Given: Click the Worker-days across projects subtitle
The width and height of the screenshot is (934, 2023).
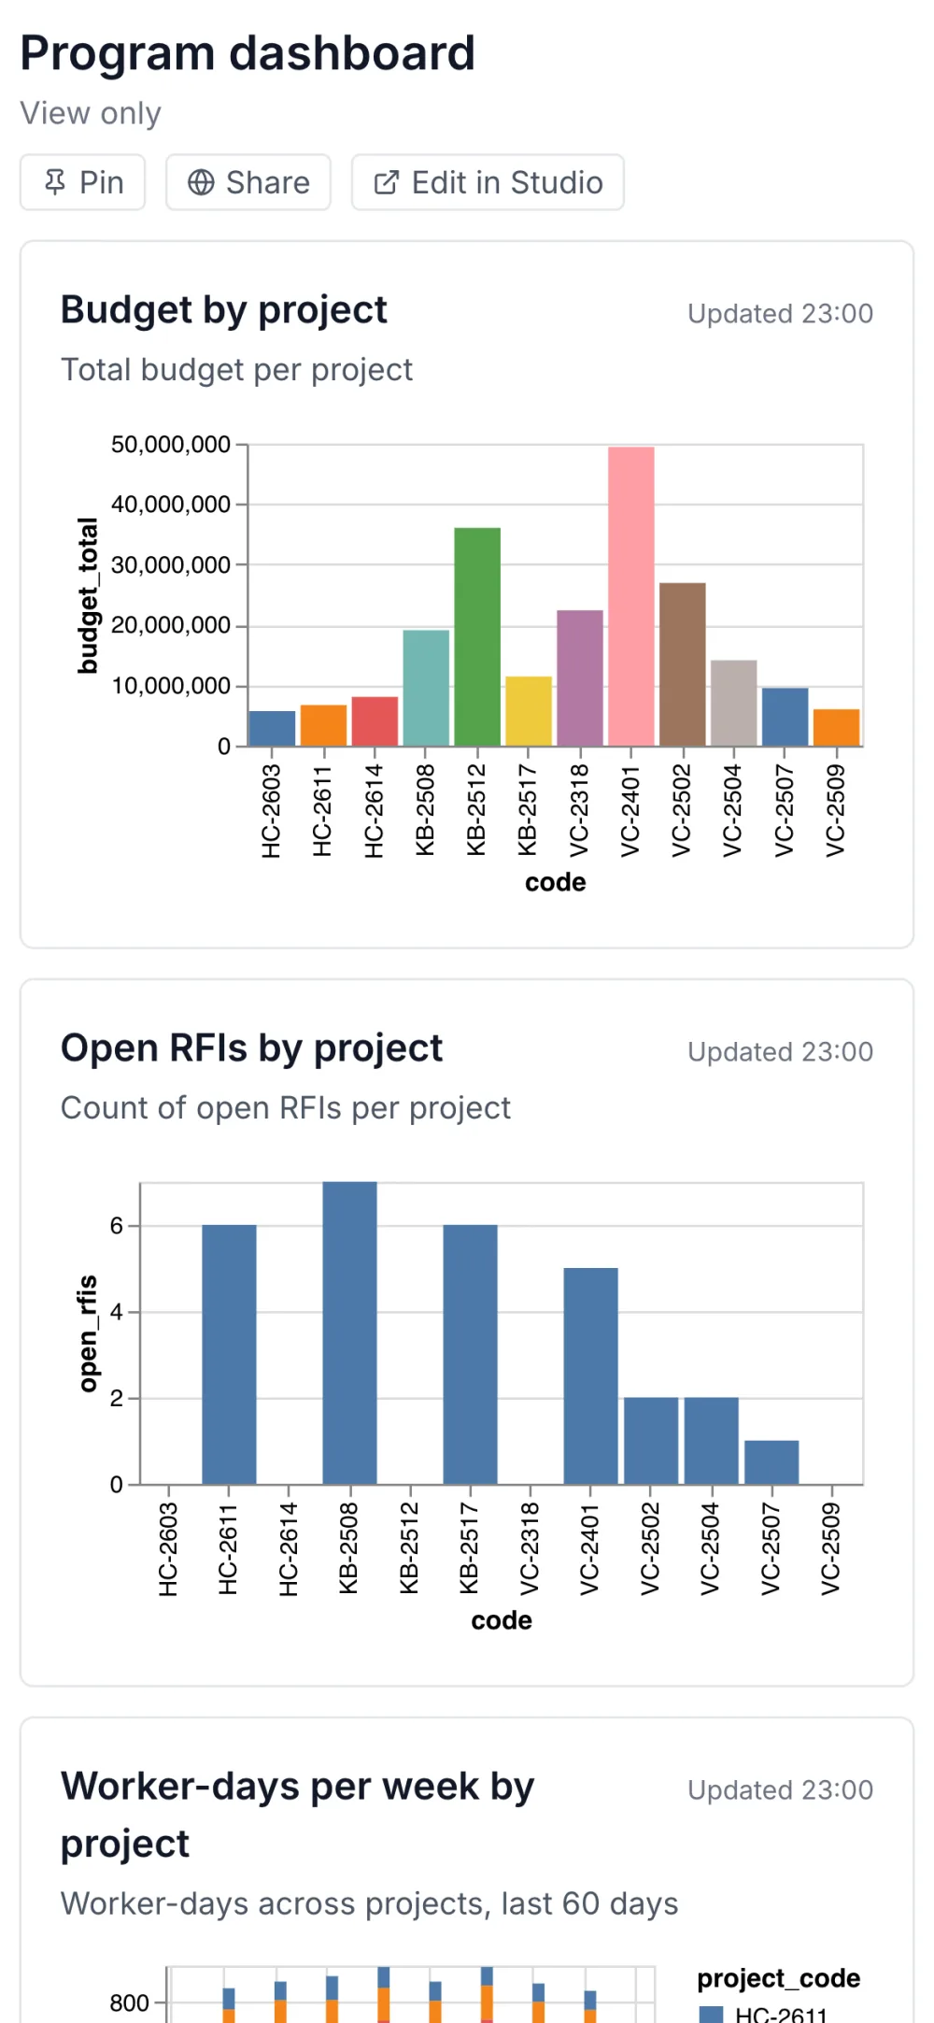Looking at the screenshot, I should point(370,1904).
